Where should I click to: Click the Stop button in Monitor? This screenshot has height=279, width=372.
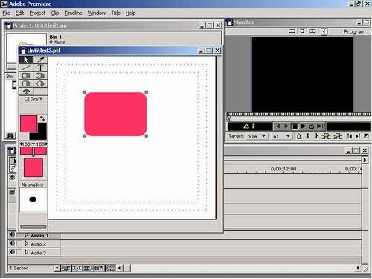coord(295,126)
